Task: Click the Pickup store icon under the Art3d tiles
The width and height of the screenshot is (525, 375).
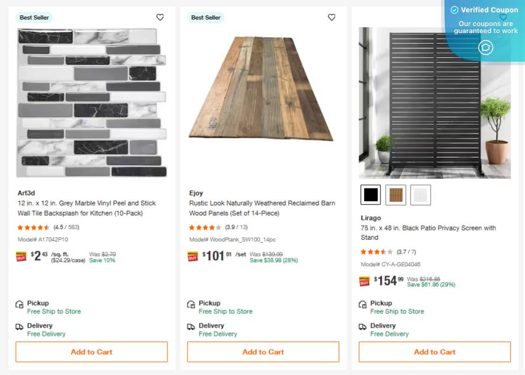Action: pos(21,303)
